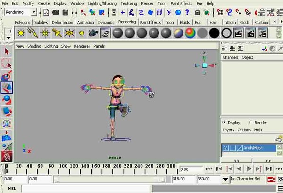Toggle visibility V box of AndyMesh layer
283x193 pixels.
(225, 148)
